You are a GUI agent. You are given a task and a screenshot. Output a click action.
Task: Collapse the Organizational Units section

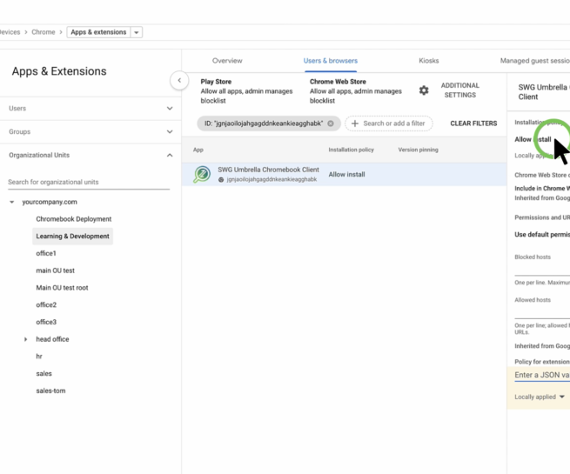[x=170, y=156]
